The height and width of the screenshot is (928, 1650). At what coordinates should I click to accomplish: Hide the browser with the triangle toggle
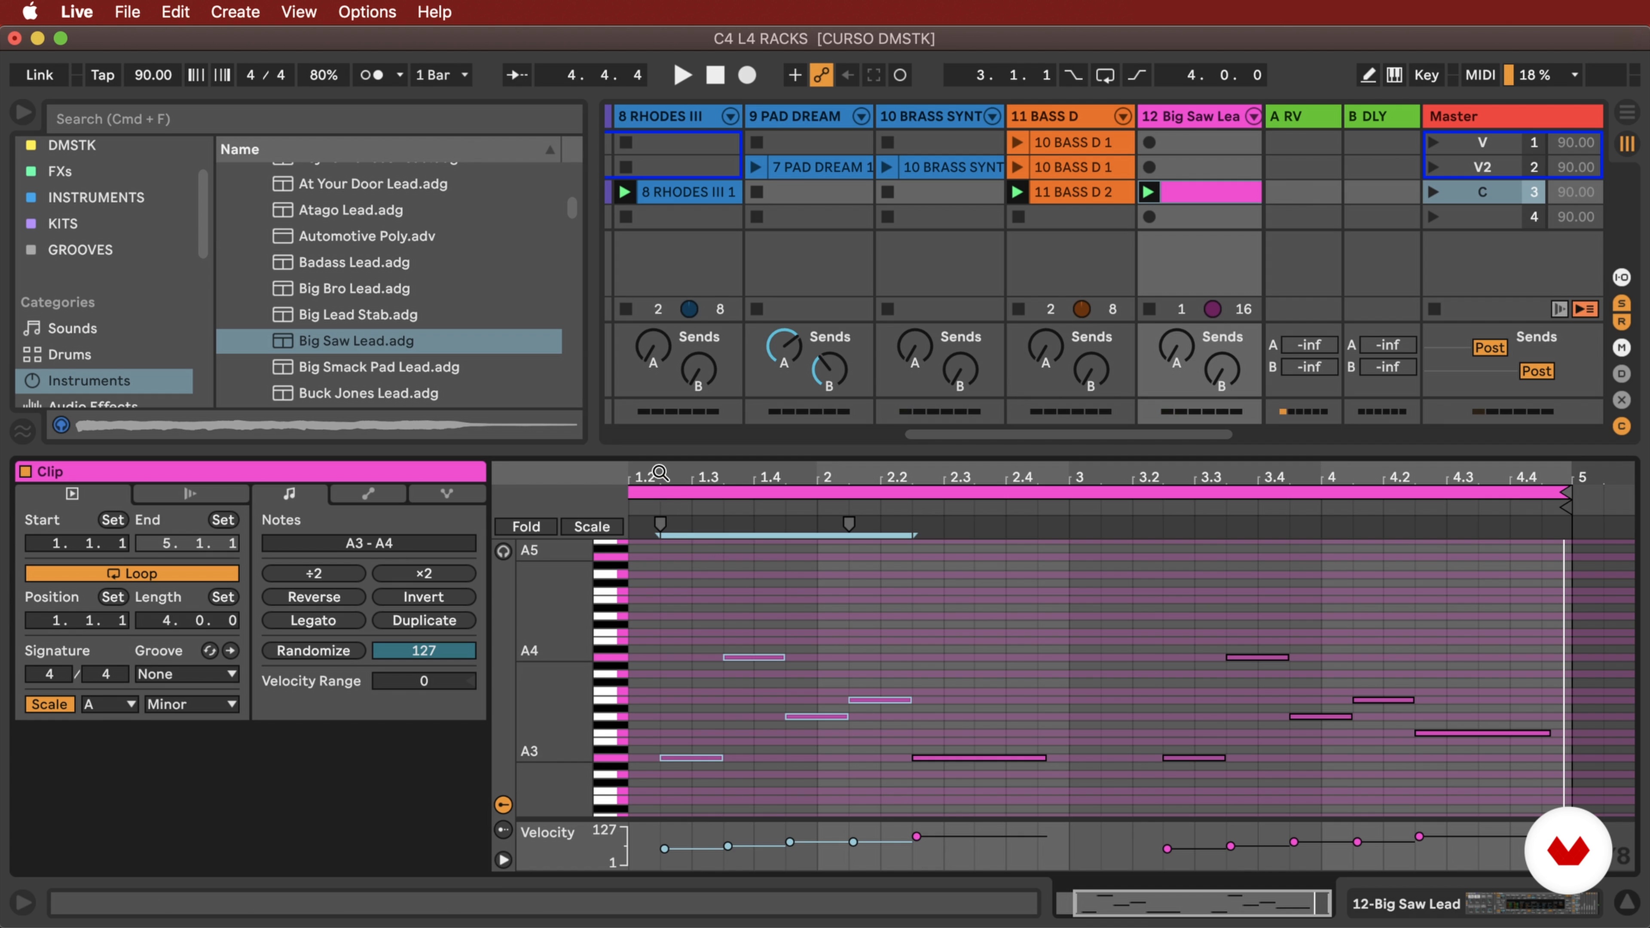(23, 113)
